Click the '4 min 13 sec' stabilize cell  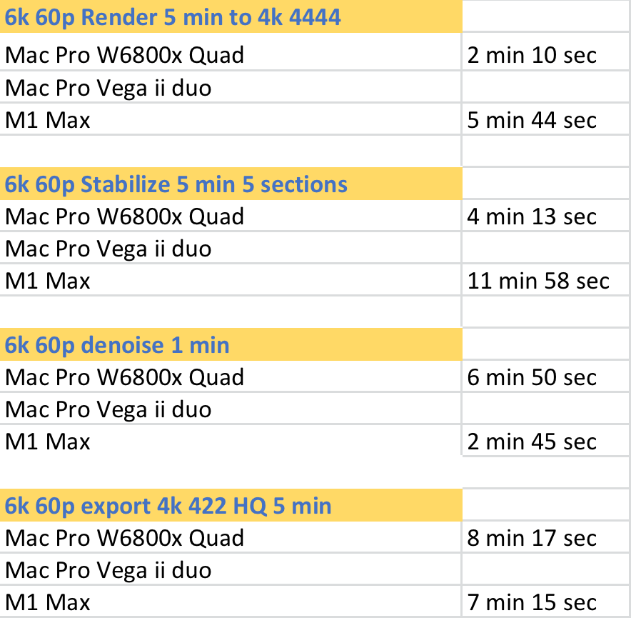[x=545, y=216]
